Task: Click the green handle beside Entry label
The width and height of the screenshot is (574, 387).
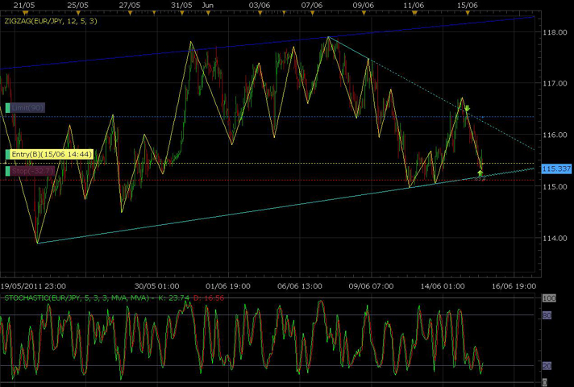Action: click(x=7, y=154)
